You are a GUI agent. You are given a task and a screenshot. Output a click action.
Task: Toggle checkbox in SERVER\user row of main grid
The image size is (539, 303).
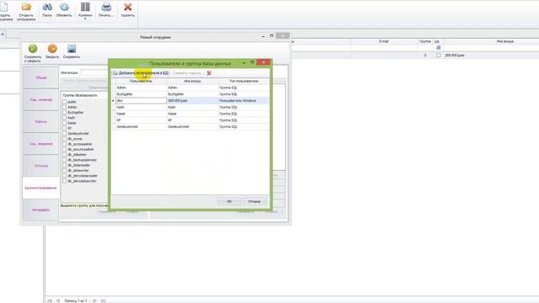pos(438,55)
